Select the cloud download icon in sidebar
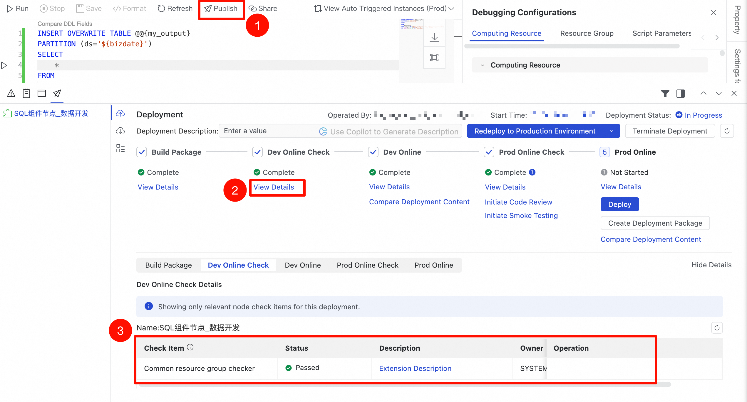 pos(120,131)
